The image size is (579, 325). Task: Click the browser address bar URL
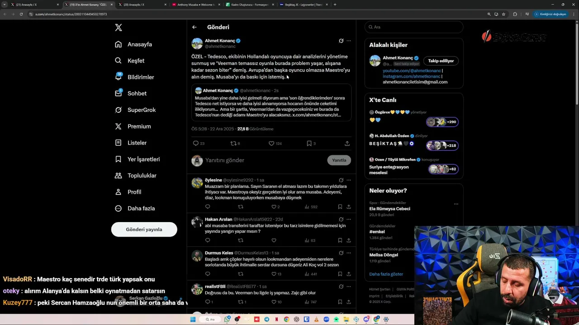coord(71,14)
